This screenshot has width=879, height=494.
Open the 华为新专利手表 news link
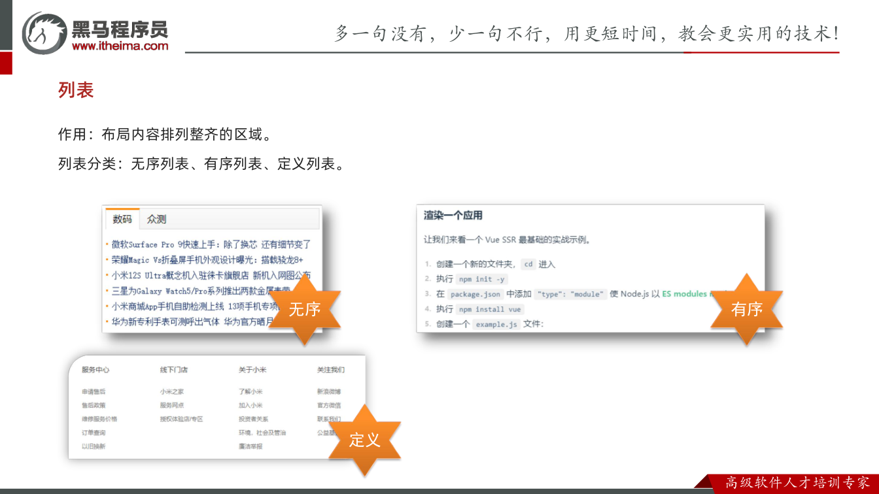pyautogui.click(x=192, y=321)
